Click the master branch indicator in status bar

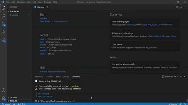tap(6, 104)
